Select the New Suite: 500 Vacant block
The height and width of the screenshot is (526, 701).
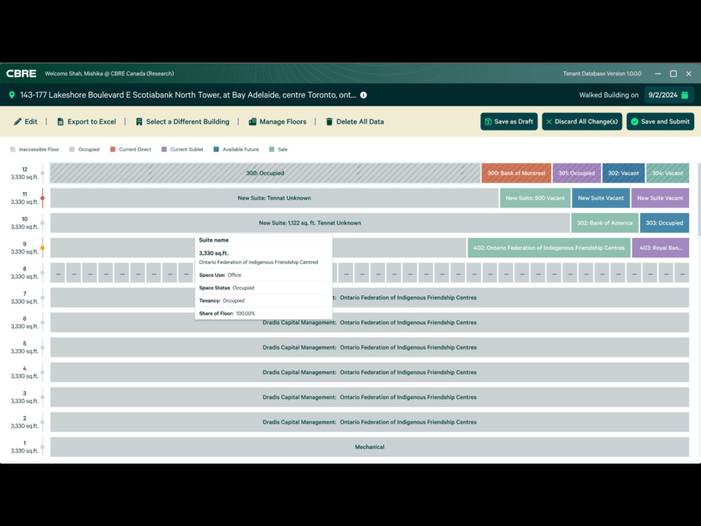(x=535, y=198)
